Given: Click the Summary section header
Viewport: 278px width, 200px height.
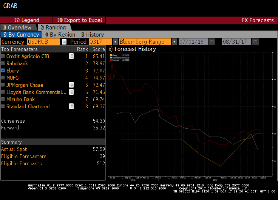Looking at the screenshot, I should (53, 142).
